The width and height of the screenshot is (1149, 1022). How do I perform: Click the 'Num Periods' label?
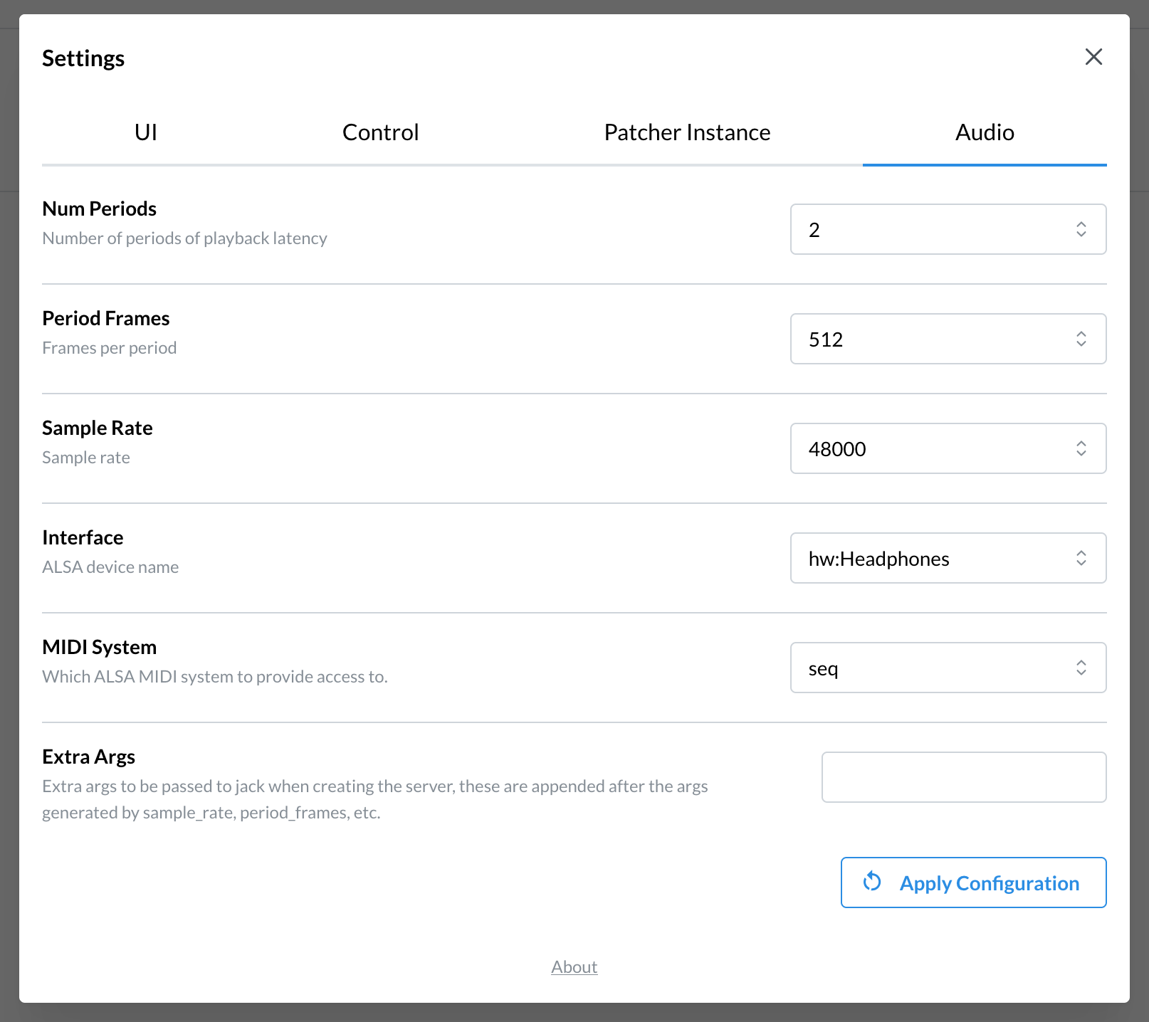coord(99,209)
